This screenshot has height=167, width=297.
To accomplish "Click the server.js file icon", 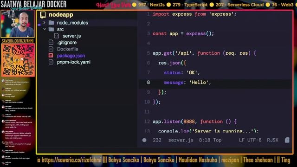I will [x=57, y=36].
